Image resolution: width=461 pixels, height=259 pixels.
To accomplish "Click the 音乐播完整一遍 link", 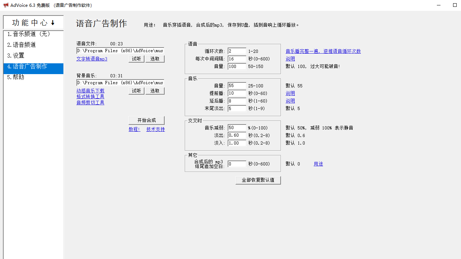I will [x=323, y=51].
